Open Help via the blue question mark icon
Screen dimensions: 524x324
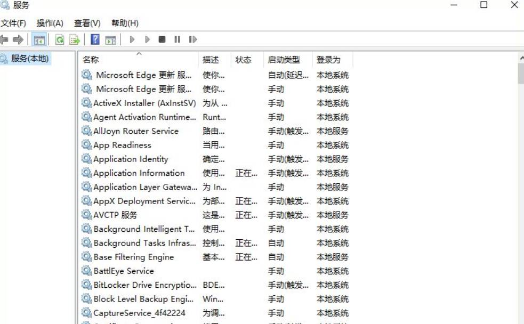[x=94, y=39]
